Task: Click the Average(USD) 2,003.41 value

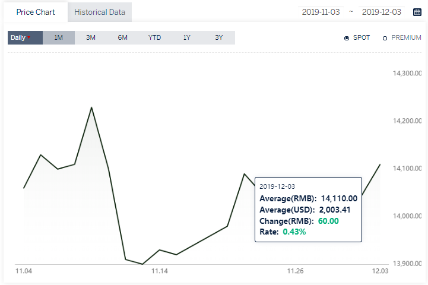Action: [335, 210]
